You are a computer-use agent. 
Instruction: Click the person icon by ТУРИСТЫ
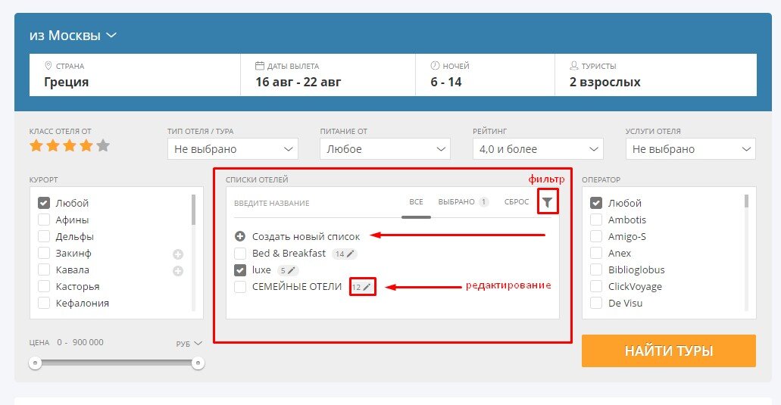(573, 66)
